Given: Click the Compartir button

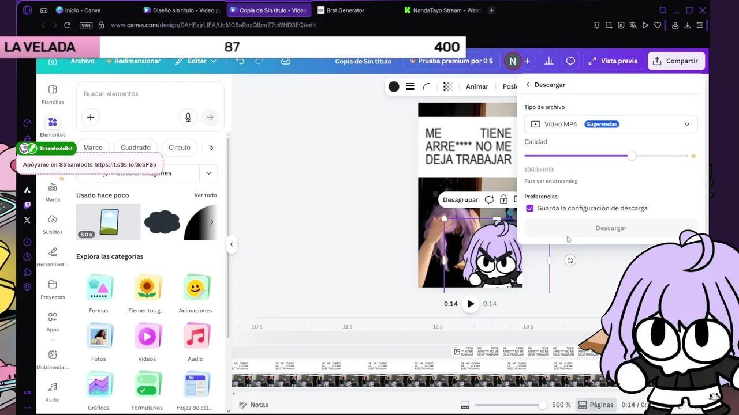Looking at the screenshot, I should (676, 61).
